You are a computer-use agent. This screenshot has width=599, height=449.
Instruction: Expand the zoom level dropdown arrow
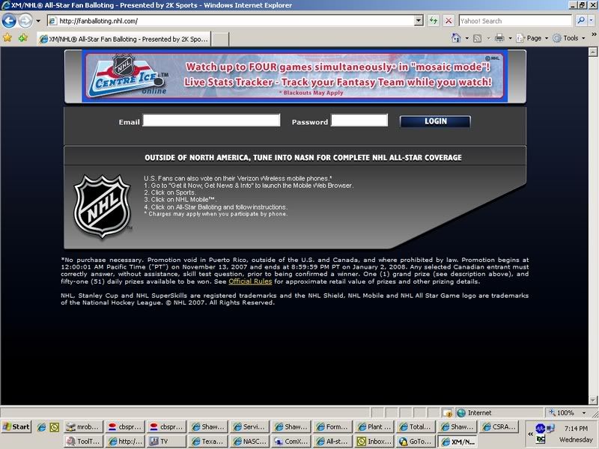pyautogui.click(x=584, y=413)
